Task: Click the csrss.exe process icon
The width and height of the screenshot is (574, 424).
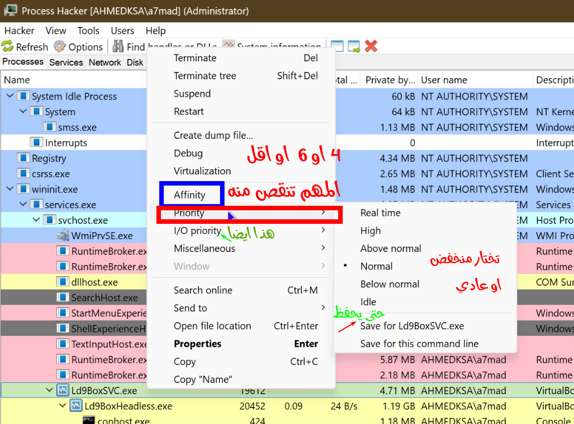Action: pos(23,173)
